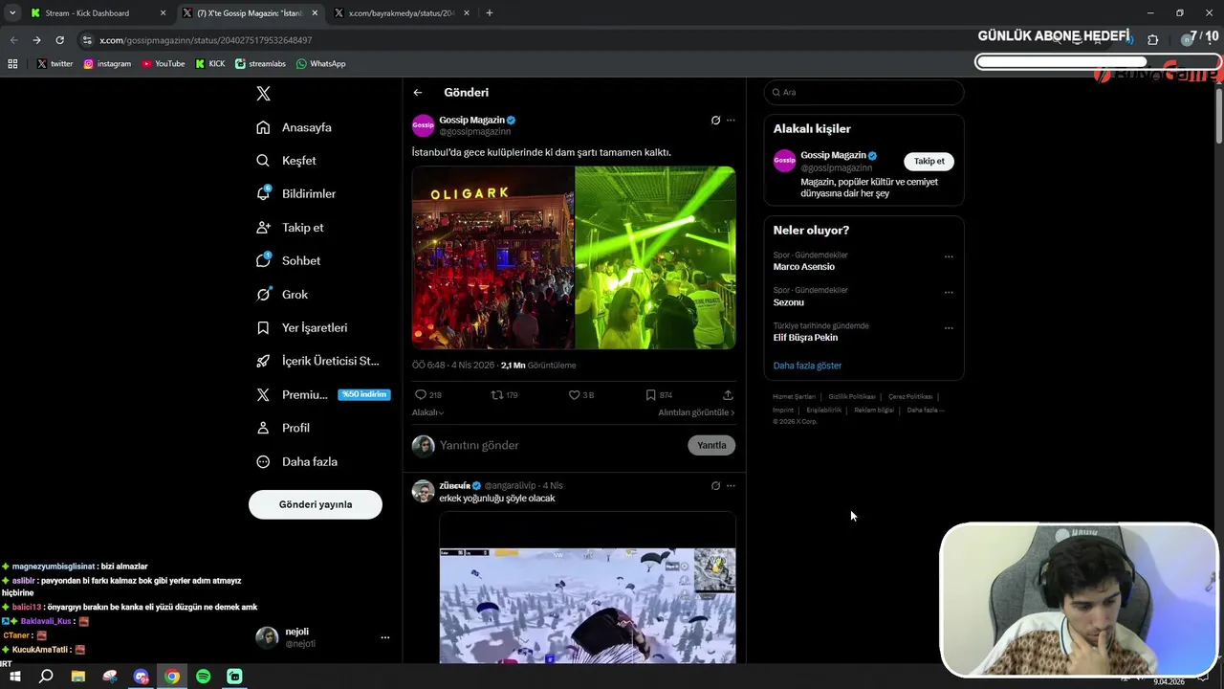The image size is (1224, 689).
Task: Open more options for Sezonu trend
Action: (x=949, y=292)
